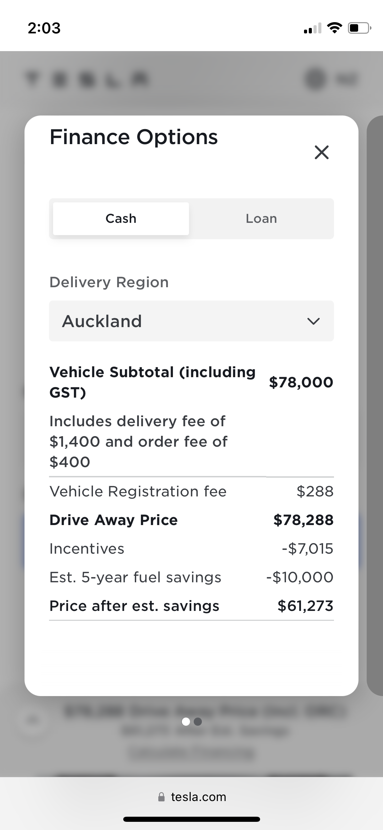This screenshot has width=383, height=830.
Task: Tap the first white pagination dot
Action: coord(186,722)
